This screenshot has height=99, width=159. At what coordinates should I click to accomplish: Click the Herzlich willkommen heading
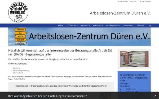tap(61, 52)
